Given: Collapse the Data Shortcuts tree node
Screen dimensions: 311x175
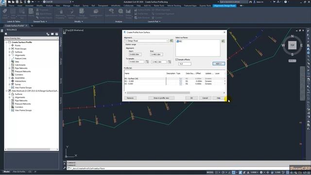Looking at the screenshot, I should pos(6,91).
